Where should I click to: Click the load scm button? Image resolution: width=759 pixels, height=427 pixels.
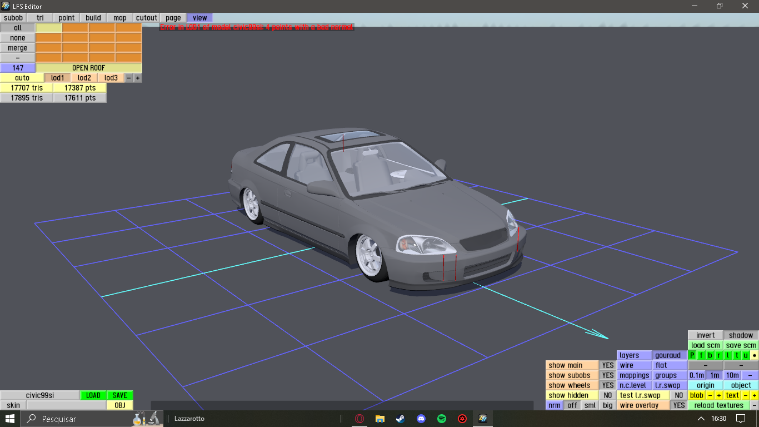706,345
